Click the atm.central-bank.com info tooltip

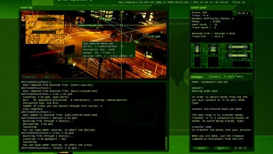coord(109,50)
